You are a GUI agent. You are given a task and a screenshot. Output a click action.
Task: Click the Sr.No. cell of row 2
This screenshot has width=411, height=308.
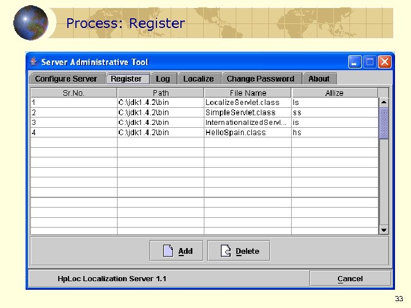tap(74, 112)
